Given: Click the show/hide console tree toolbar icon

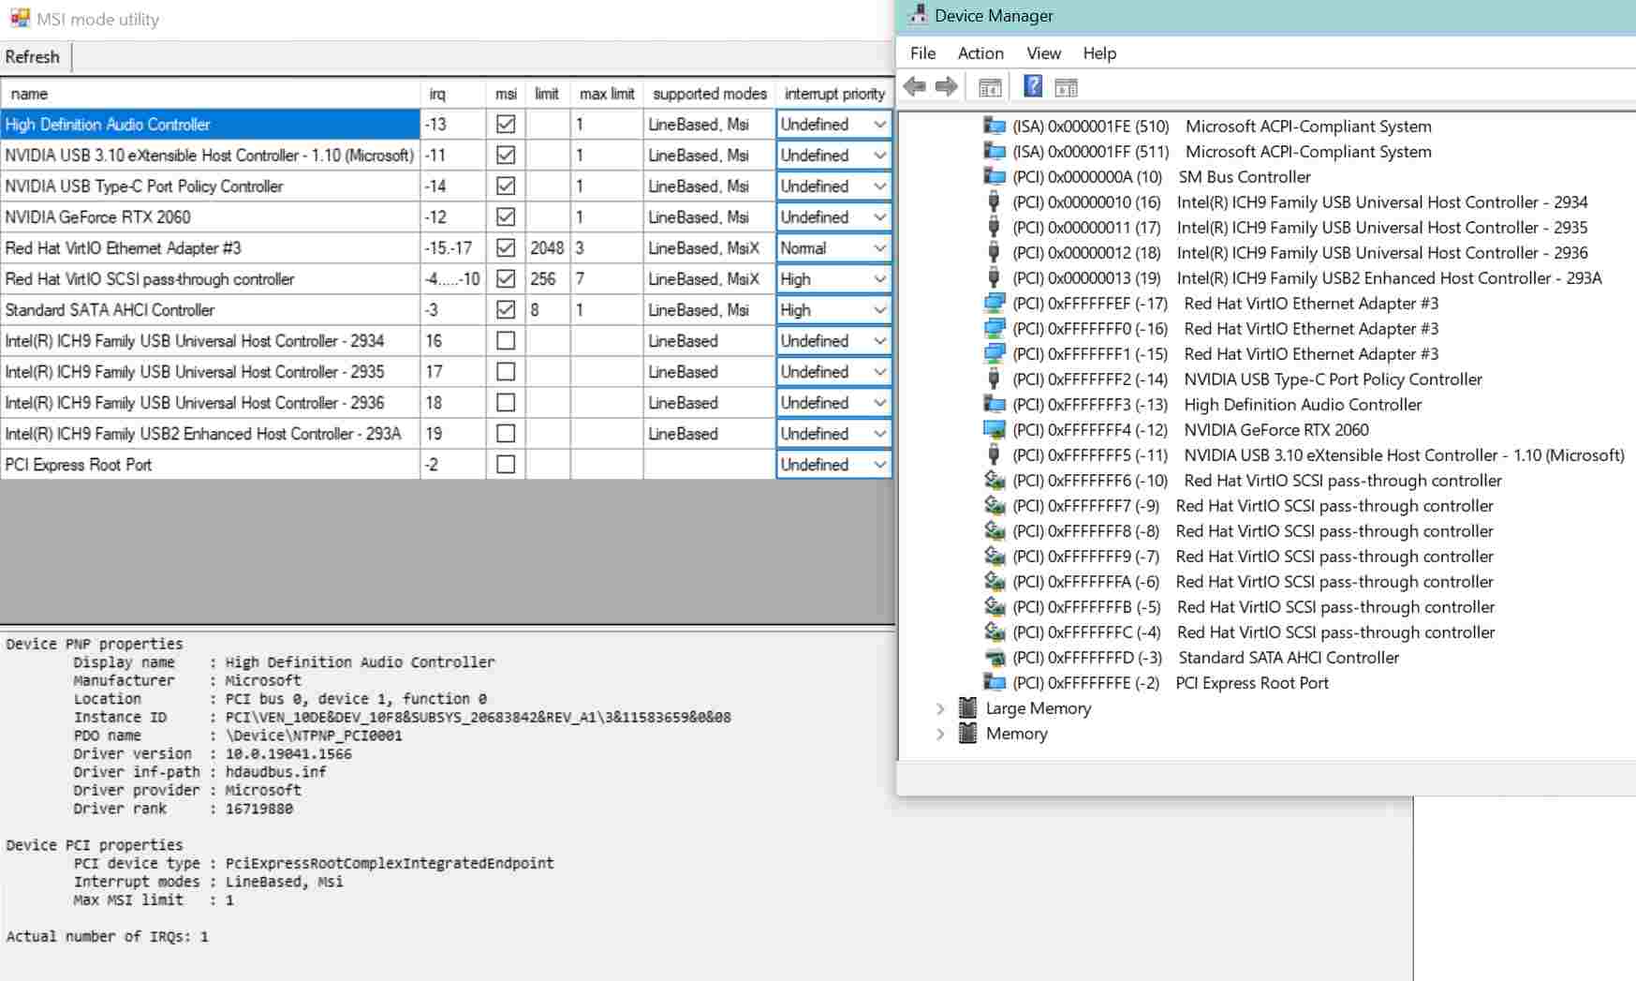Looking at the screenshot, I should click(x=990, y=88).
